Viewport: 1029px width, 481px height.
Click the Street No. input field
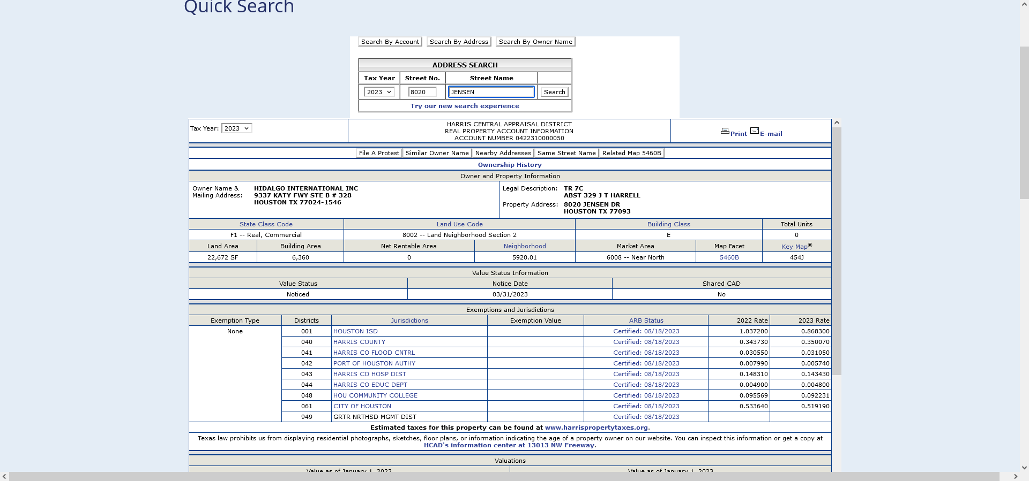coord(422,92)
